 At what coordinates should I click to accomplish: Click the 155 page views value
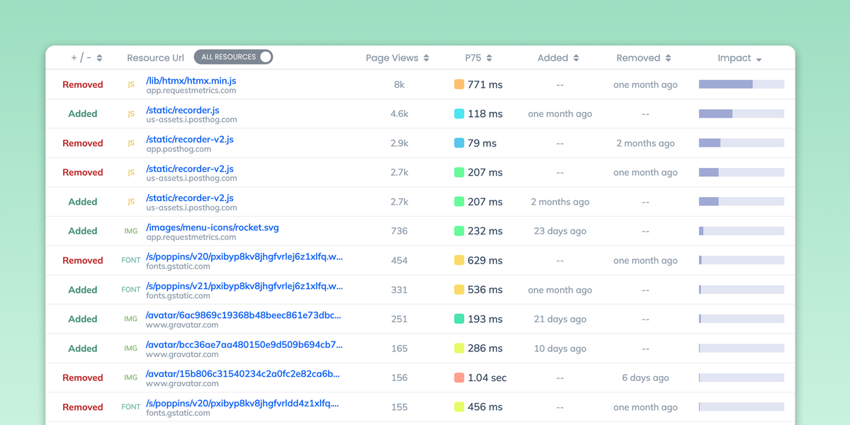tap(399, 407)
